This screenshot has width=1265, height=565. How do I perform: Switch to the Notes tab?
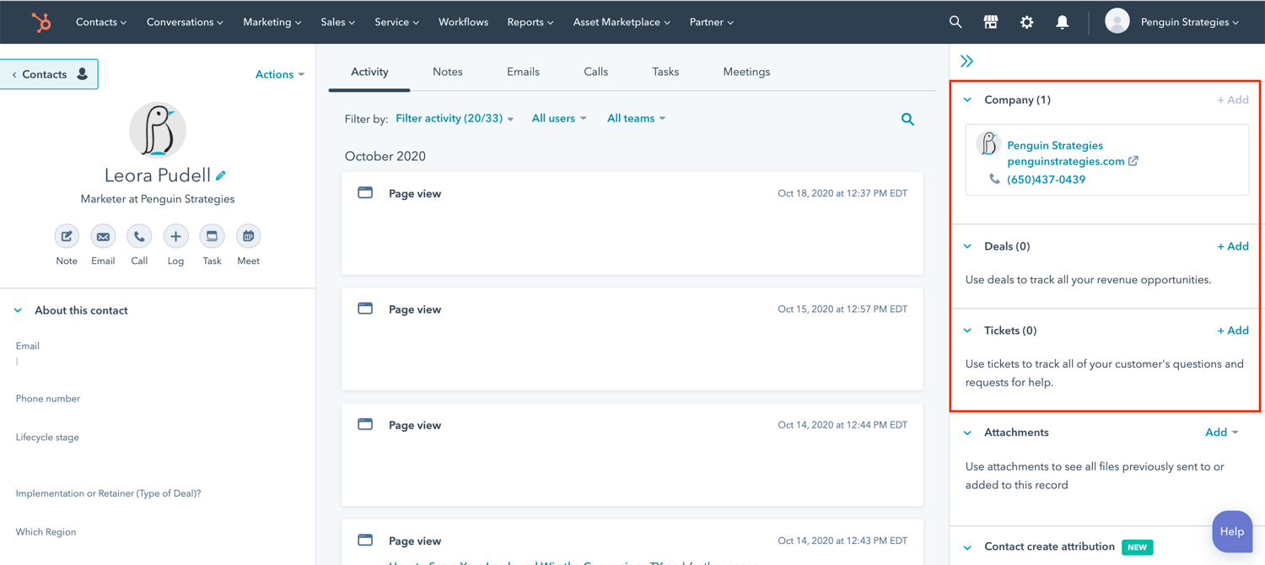point(447,72)
